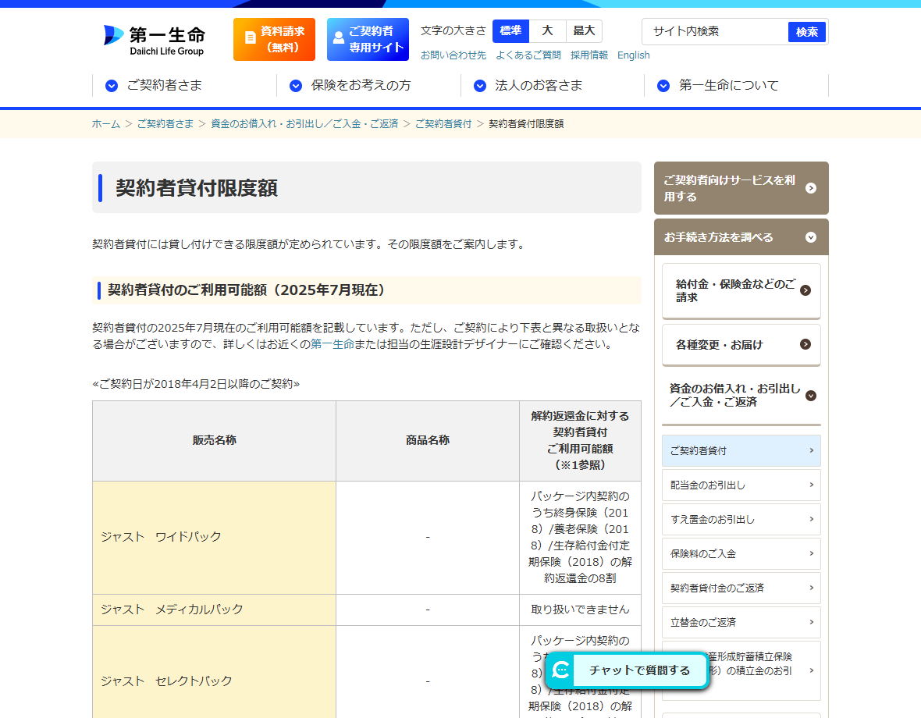
Task: Collapse 資金のお借入れ・お引出し/ご入金・ご返済 section
Action: (x=741, y=395)
